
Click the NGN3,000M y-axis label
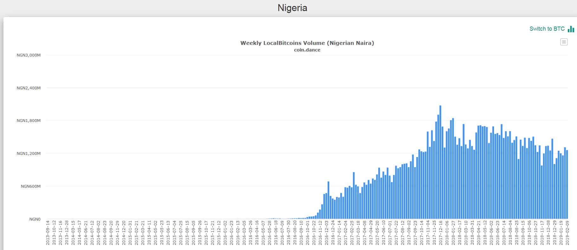(29, 55)
